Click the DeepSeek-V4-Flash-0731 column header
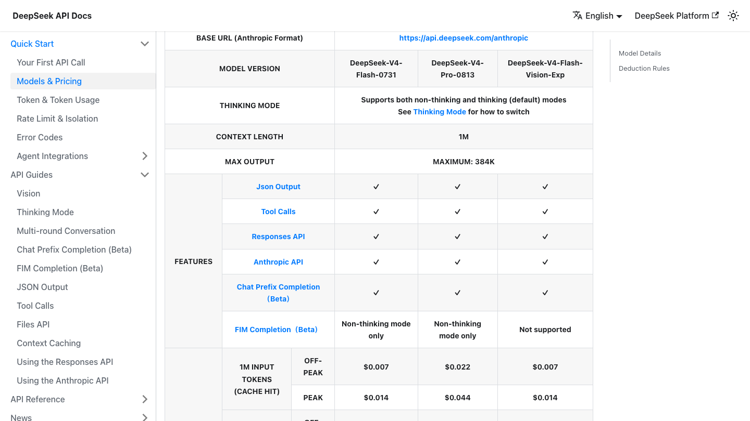Viewport: 750px width, 421px height. [376, 69]
